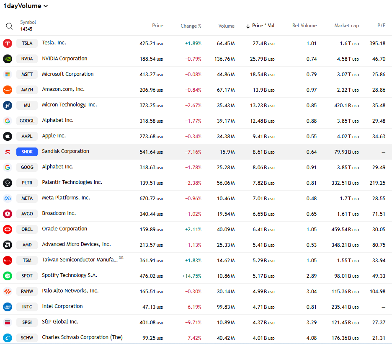The image size is (392, 344).
Task: Click the SPOT ticker badge
Action: tap(27, 276)
